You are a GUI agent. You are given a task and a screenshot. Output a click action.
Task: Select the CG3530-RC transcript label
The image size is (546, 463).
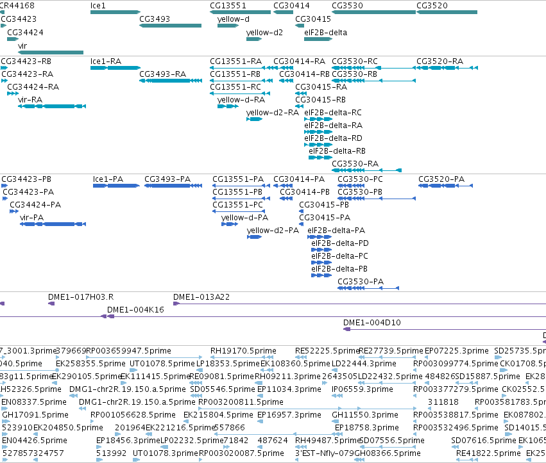point(355,61)
